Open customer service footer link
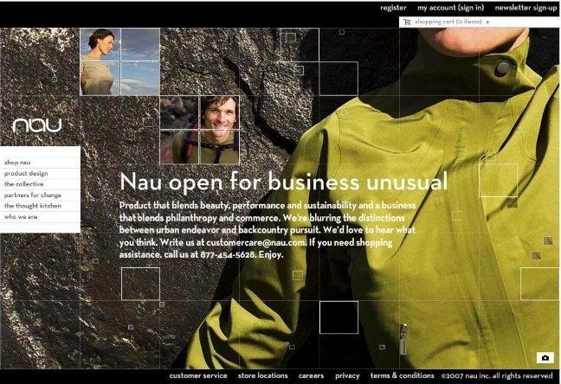The height and width of the screenshot is (384, 561). point(198,375)
